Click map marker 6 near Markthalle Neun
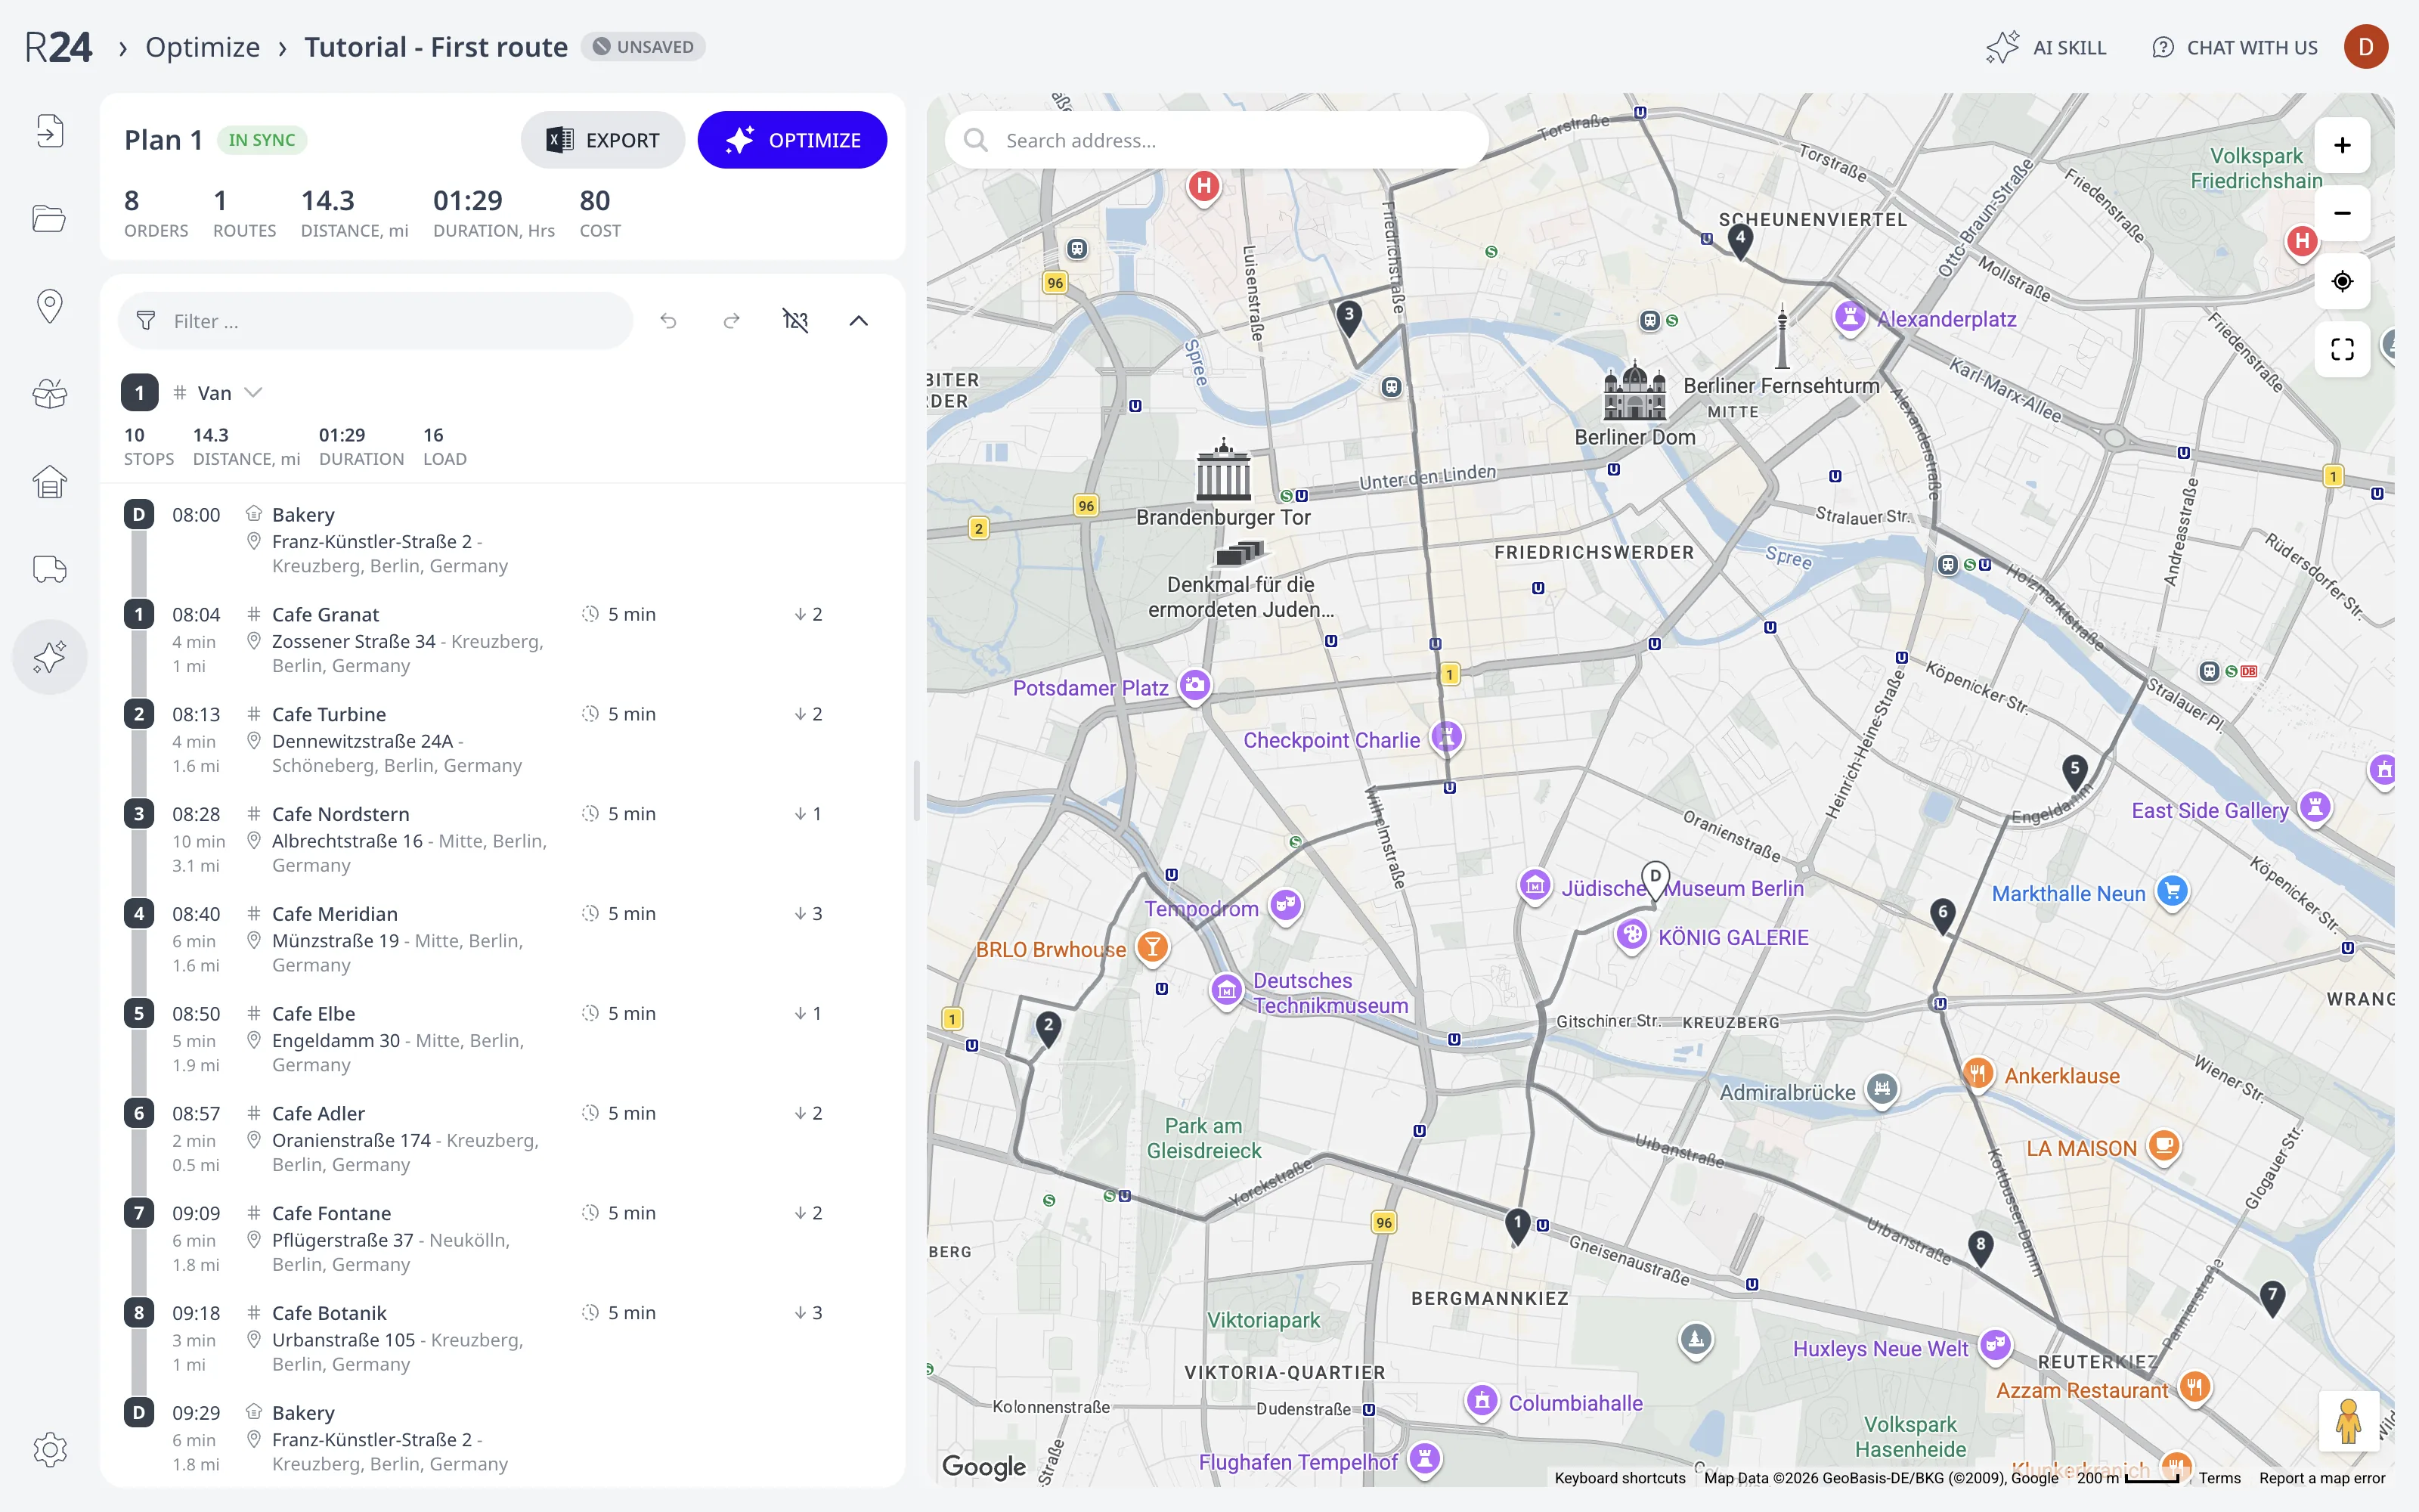Viewport: 2419px width, 1512px height. click(1942, 915)
